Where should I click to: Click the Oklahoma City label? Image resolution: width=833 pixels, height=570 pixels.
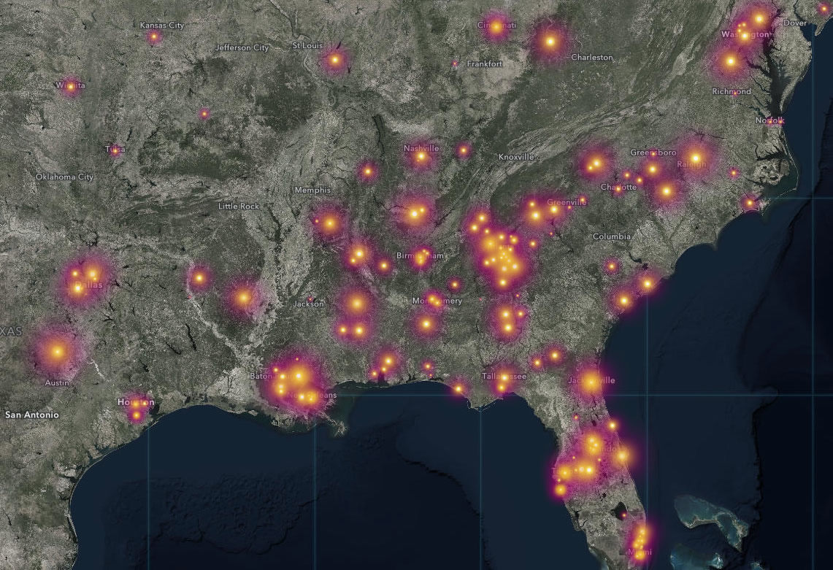(64, 177)
